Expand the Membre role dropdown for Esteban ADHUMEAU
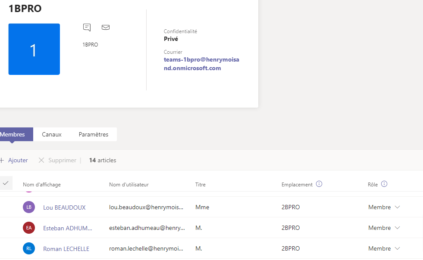423x260 pixels. (x=384, y=228)
